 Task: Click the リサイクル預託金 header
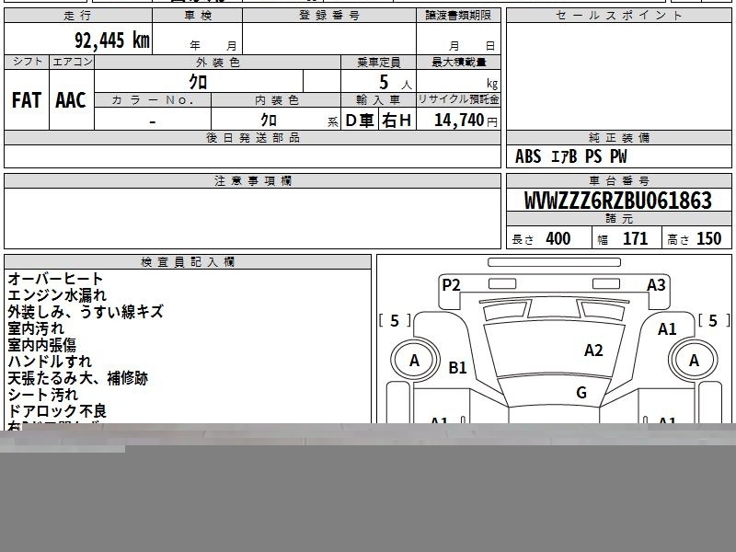coord(458,100)
